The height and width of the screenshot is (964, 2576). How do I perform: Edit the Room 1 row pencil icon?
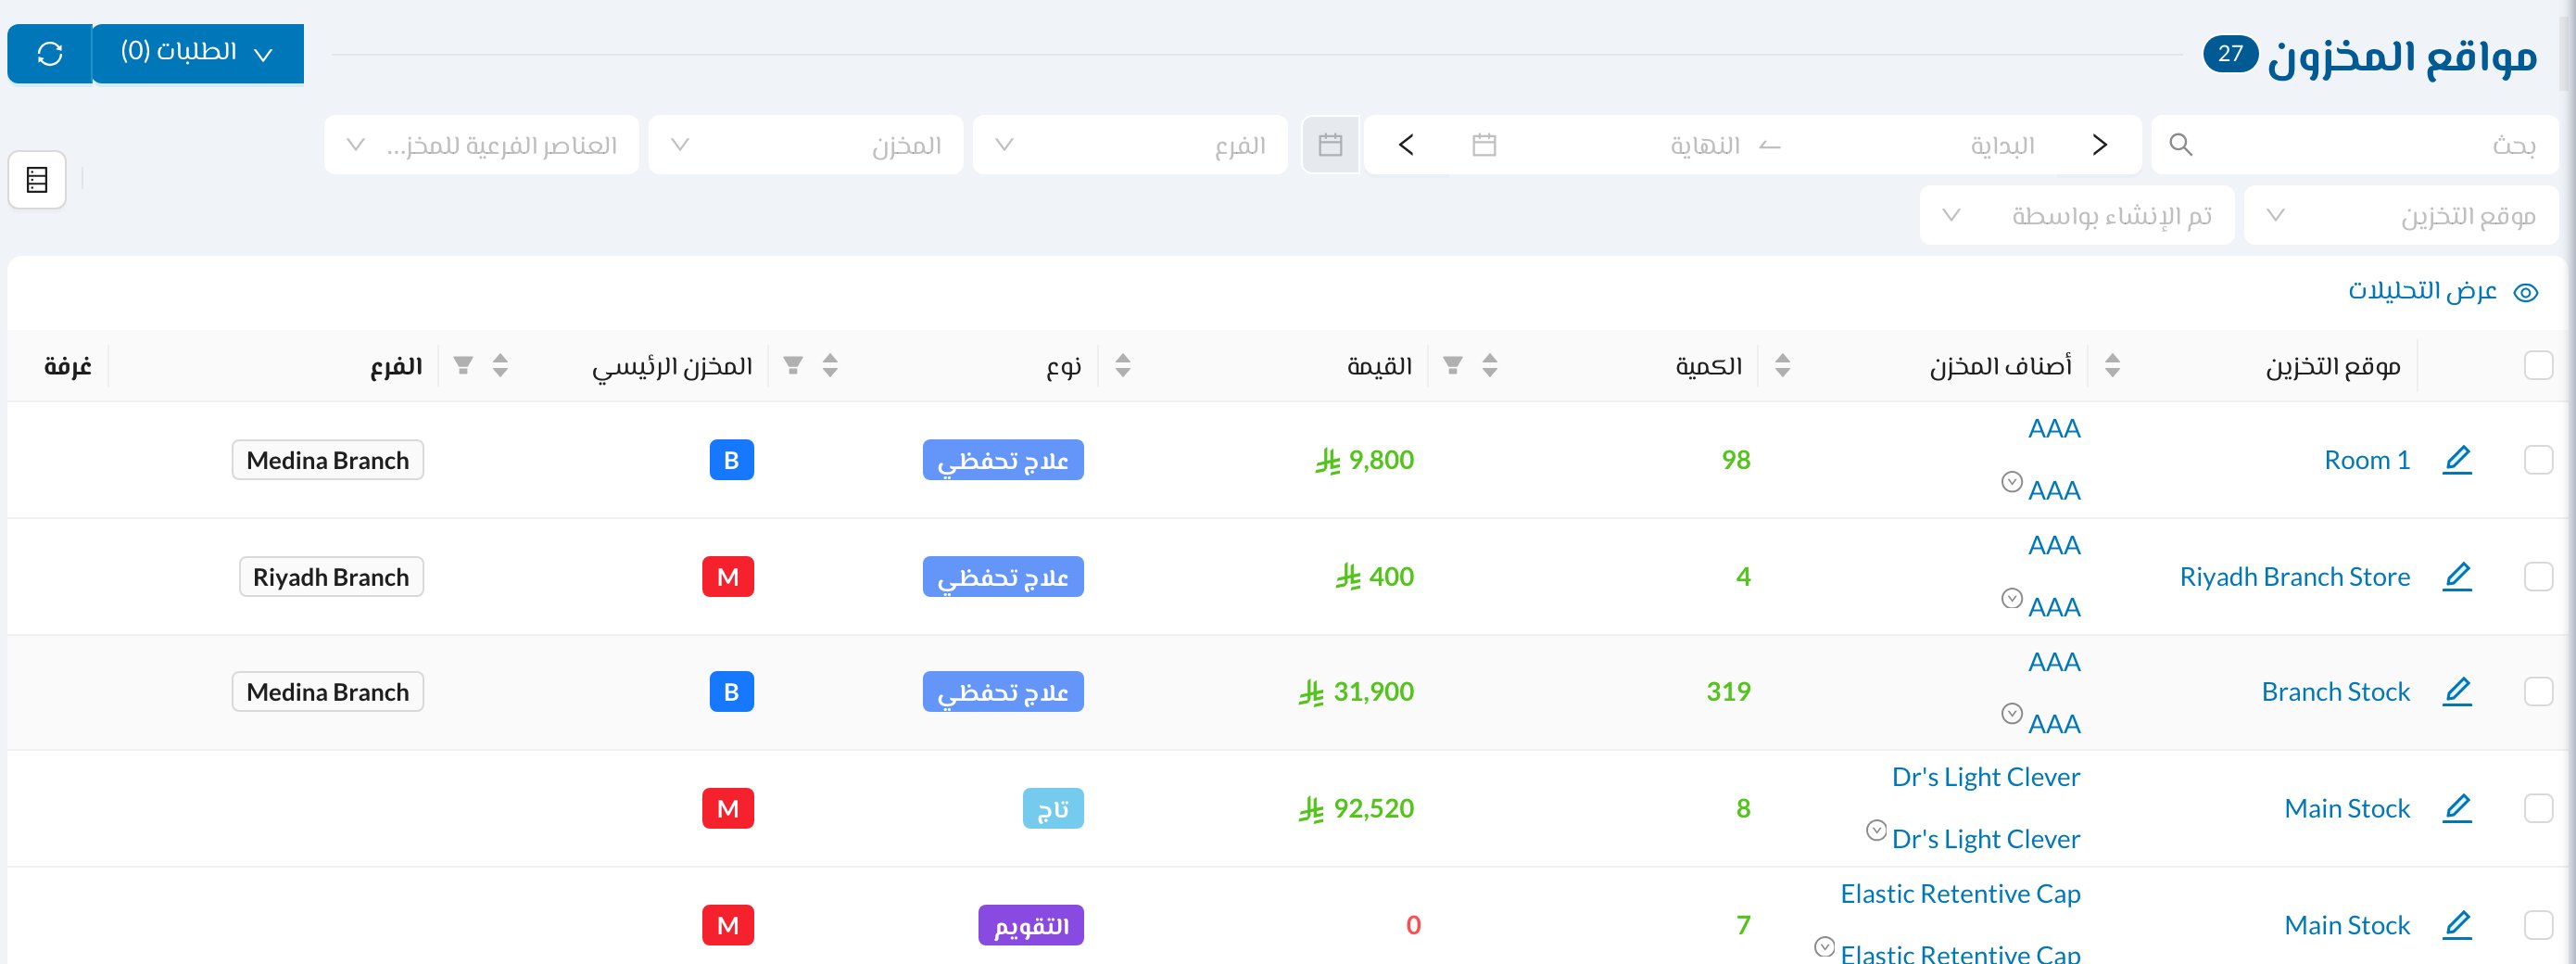point(2457,460)
